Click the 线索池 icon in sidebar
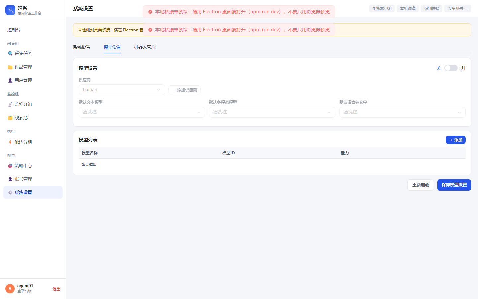This screenshot has height=299, width=478. [10, 118]
